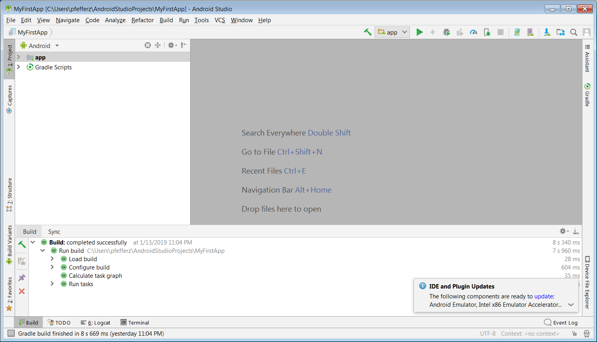
Task: Open the Navigate menu
Action: coord(68,20)
